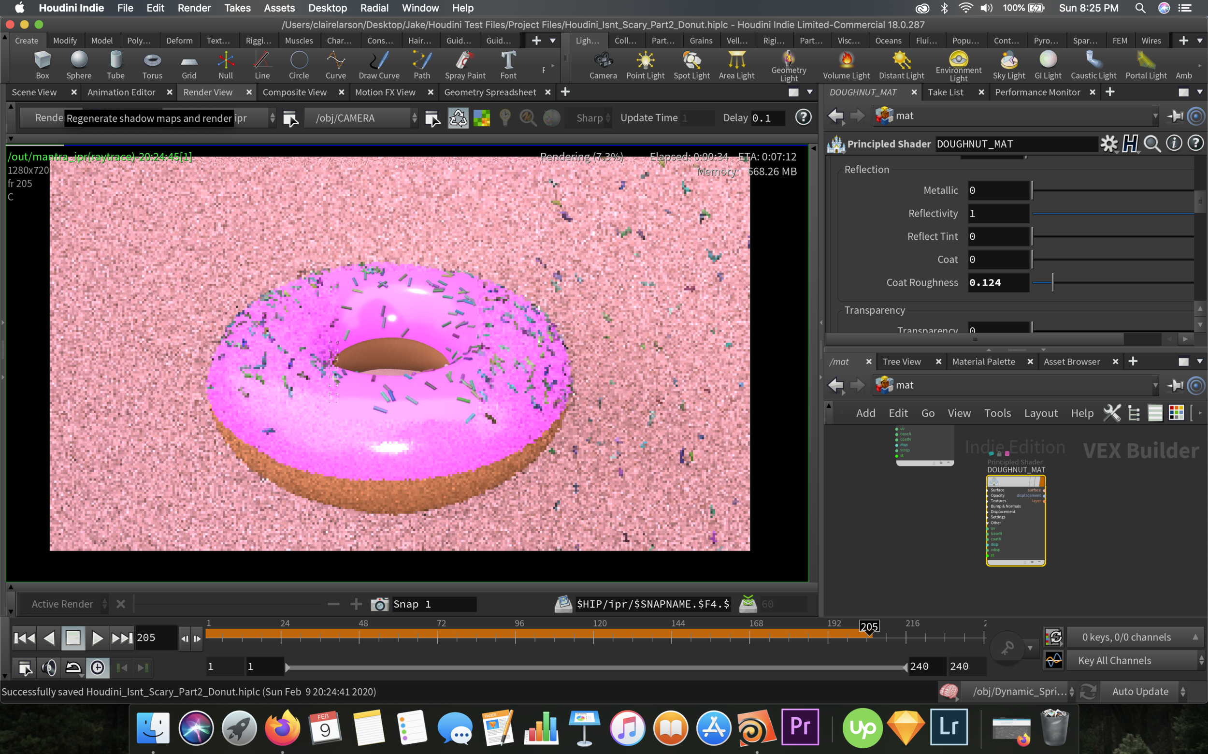Toggle real time playback button

coord(98,667)
